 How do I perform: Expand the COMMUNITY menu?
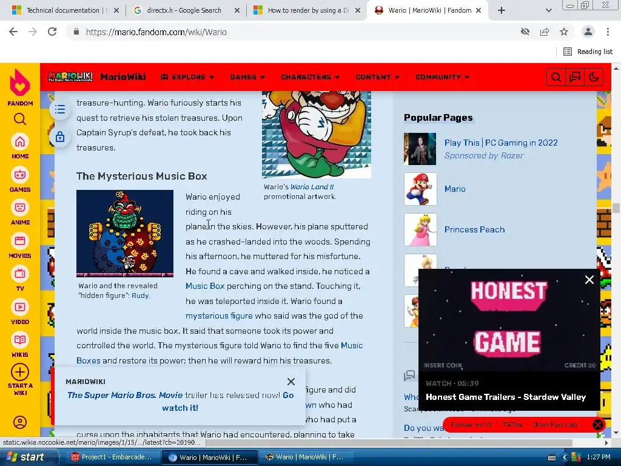coord(442,77)
